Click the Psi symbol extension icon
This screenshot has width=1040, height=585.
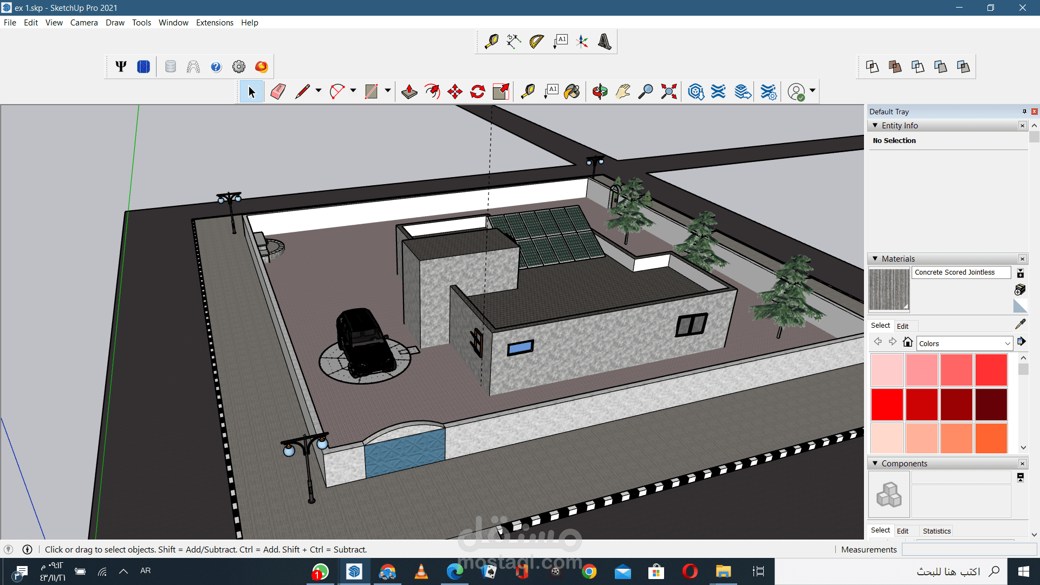coord(121,67)
